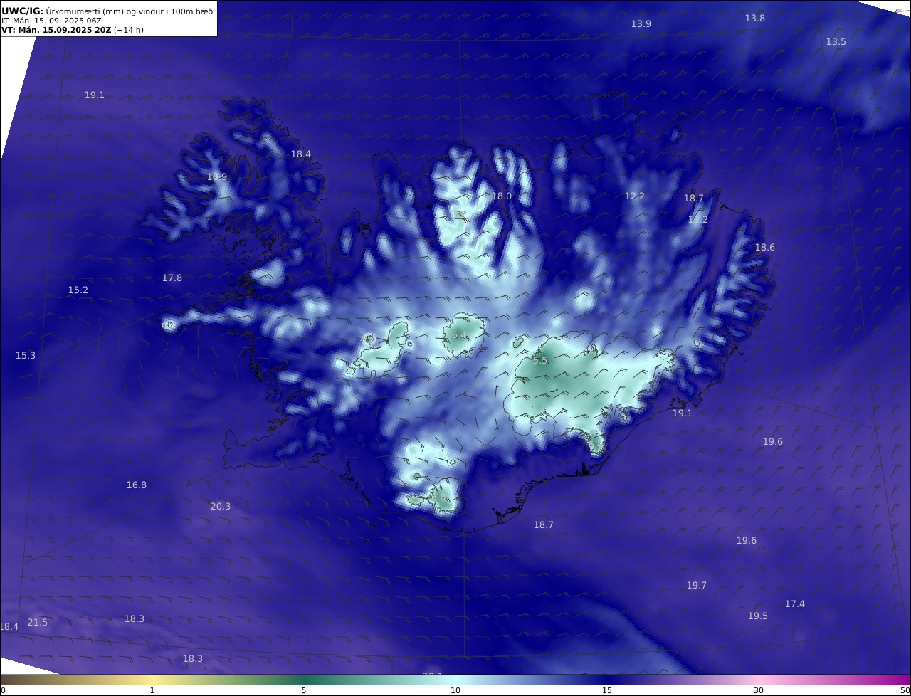The height and width of the screenshot is (696, 911).
Task: Click the 6.4 value over the glacier
Action: (x=459, y=334)
